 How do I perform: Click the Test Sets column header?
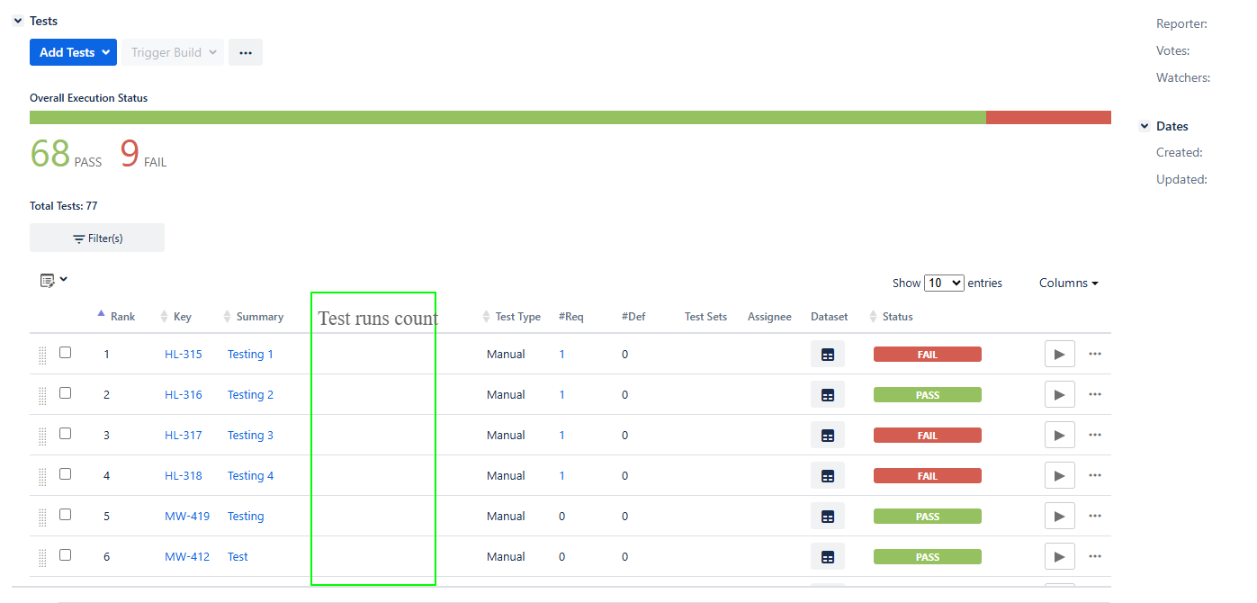pos(705,317)
